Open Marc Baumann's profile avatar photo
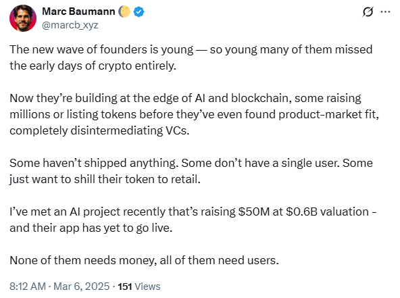Image resolution: width=400 pixels, height=298 pixels. [23, 18]
